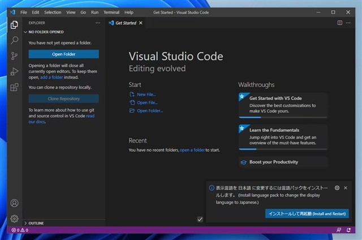The height and width of the screenshot is (240, 362).
Task: Open the Manage gear in activity bar
Action: (15, 218)
